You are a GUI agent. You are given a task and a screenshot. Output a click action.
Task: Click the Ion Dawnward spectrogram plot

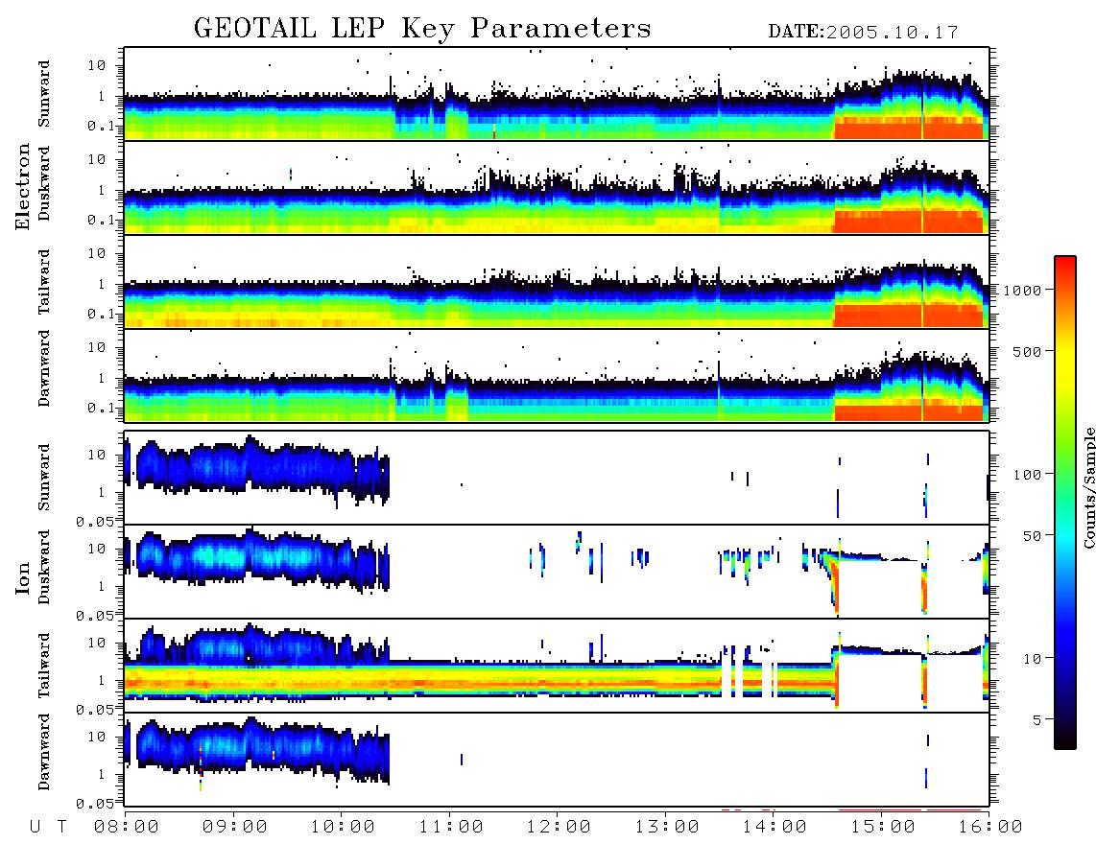click(557, 759)
